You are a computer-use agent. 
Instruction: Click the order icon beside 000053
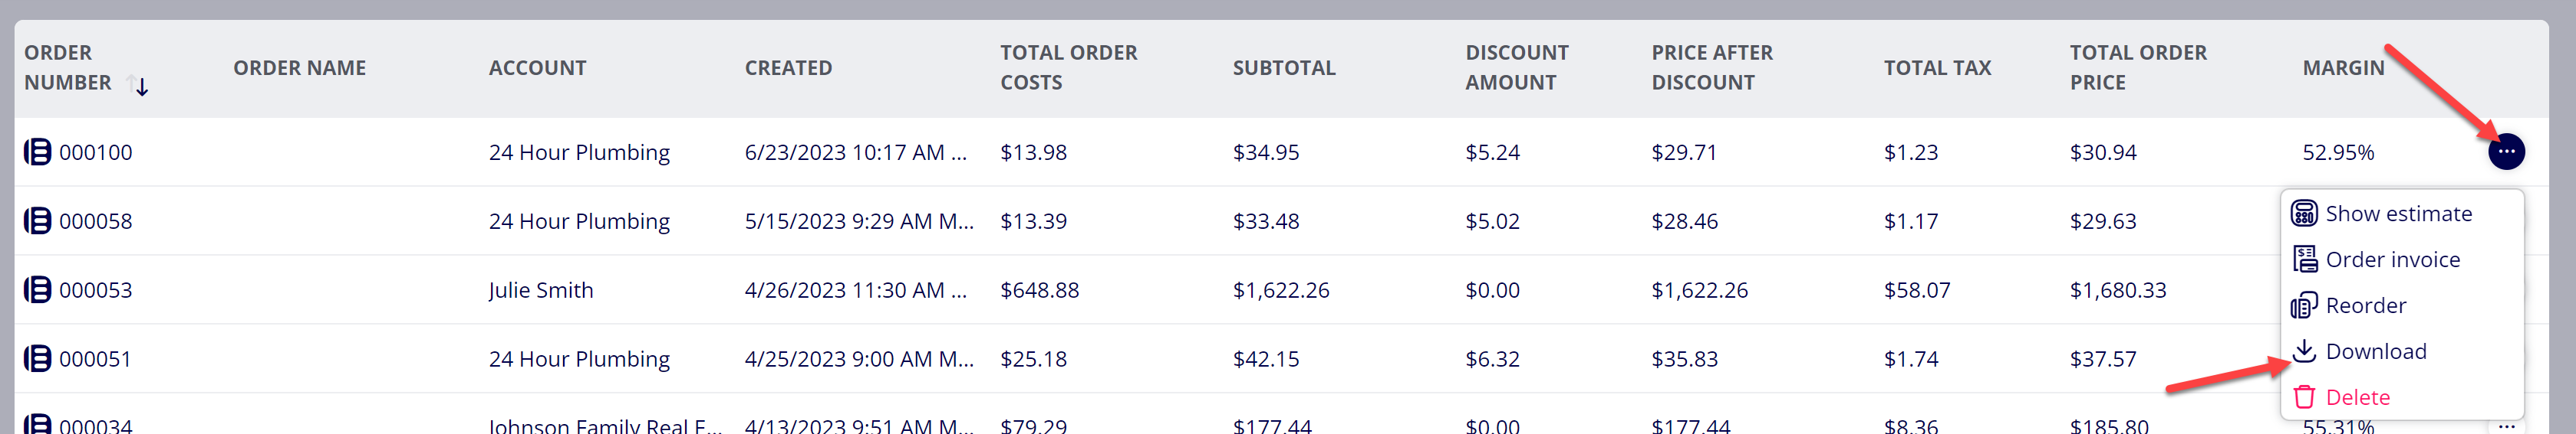(37, 289)
